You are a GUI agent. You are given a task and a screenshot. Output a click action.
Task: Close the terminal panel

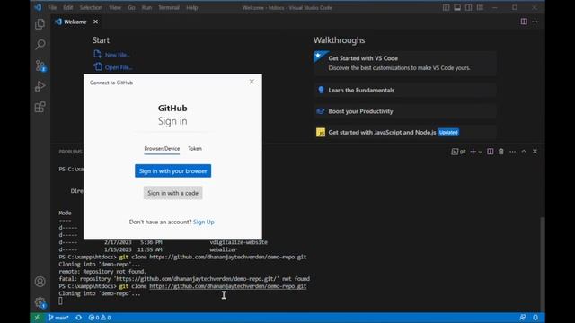535,152
